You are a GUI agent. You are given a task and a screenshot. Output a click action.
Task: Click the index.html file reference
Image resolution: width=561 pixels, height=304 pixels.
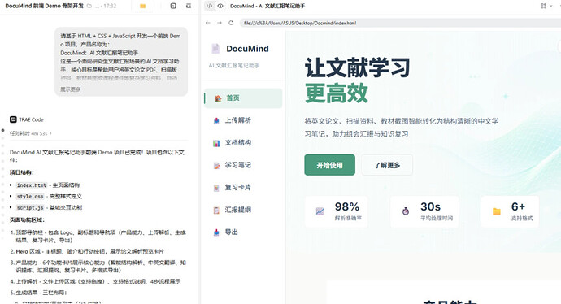pos(32,185)
